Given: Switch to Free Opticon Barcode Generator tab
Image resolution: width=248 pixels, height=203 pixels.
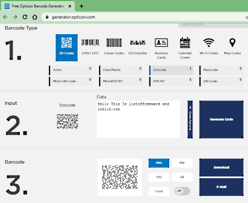Looking at the screenshot, I should point(38,6).
